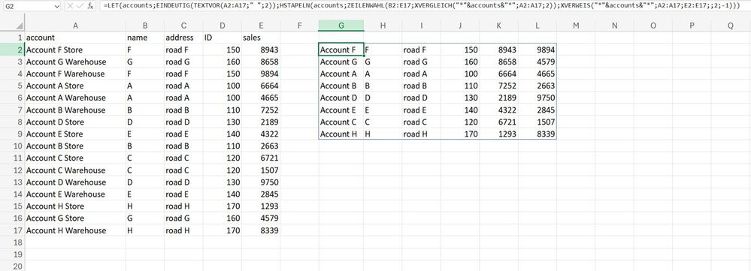The height and width of the screenshot is (271, 751).
Task: Select cell 'Account F Warehouse'
Action: (75, 74)
